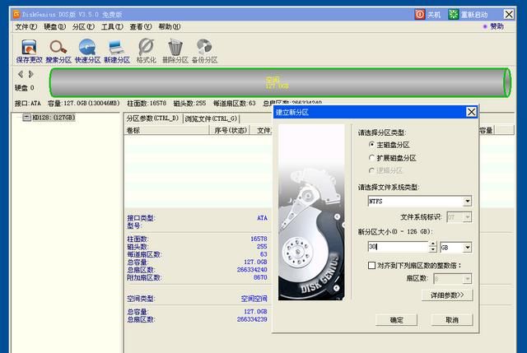Viewport: 527px width, 353px height.
Task: Switch to the 分区参数(CTRL_D) tab
Action: tap(152, 118)
